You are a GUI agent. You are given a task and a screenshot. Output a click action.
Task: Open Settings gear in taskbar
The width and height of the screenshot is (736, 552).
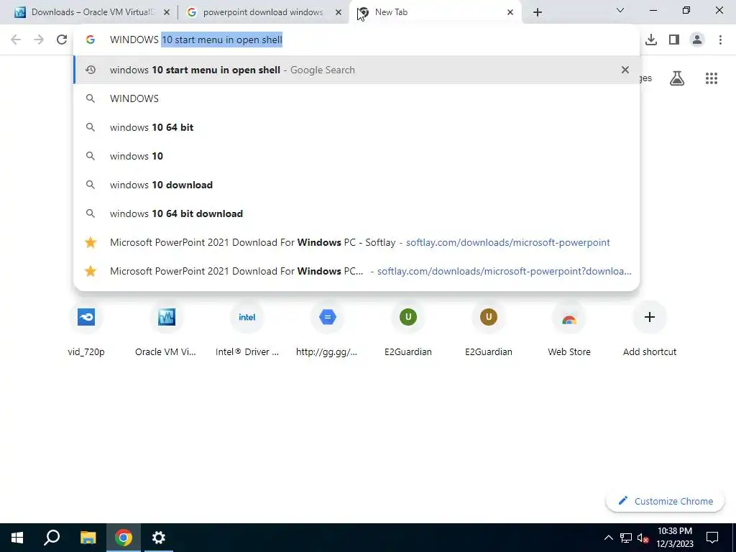click(159, 538)
